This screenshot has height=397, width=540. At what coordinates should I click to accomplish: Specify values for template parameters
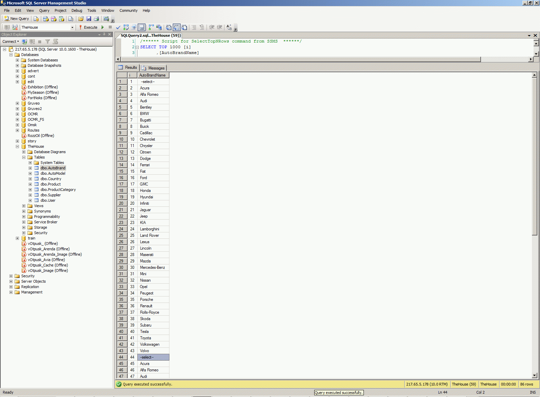(x=229, y=27)
